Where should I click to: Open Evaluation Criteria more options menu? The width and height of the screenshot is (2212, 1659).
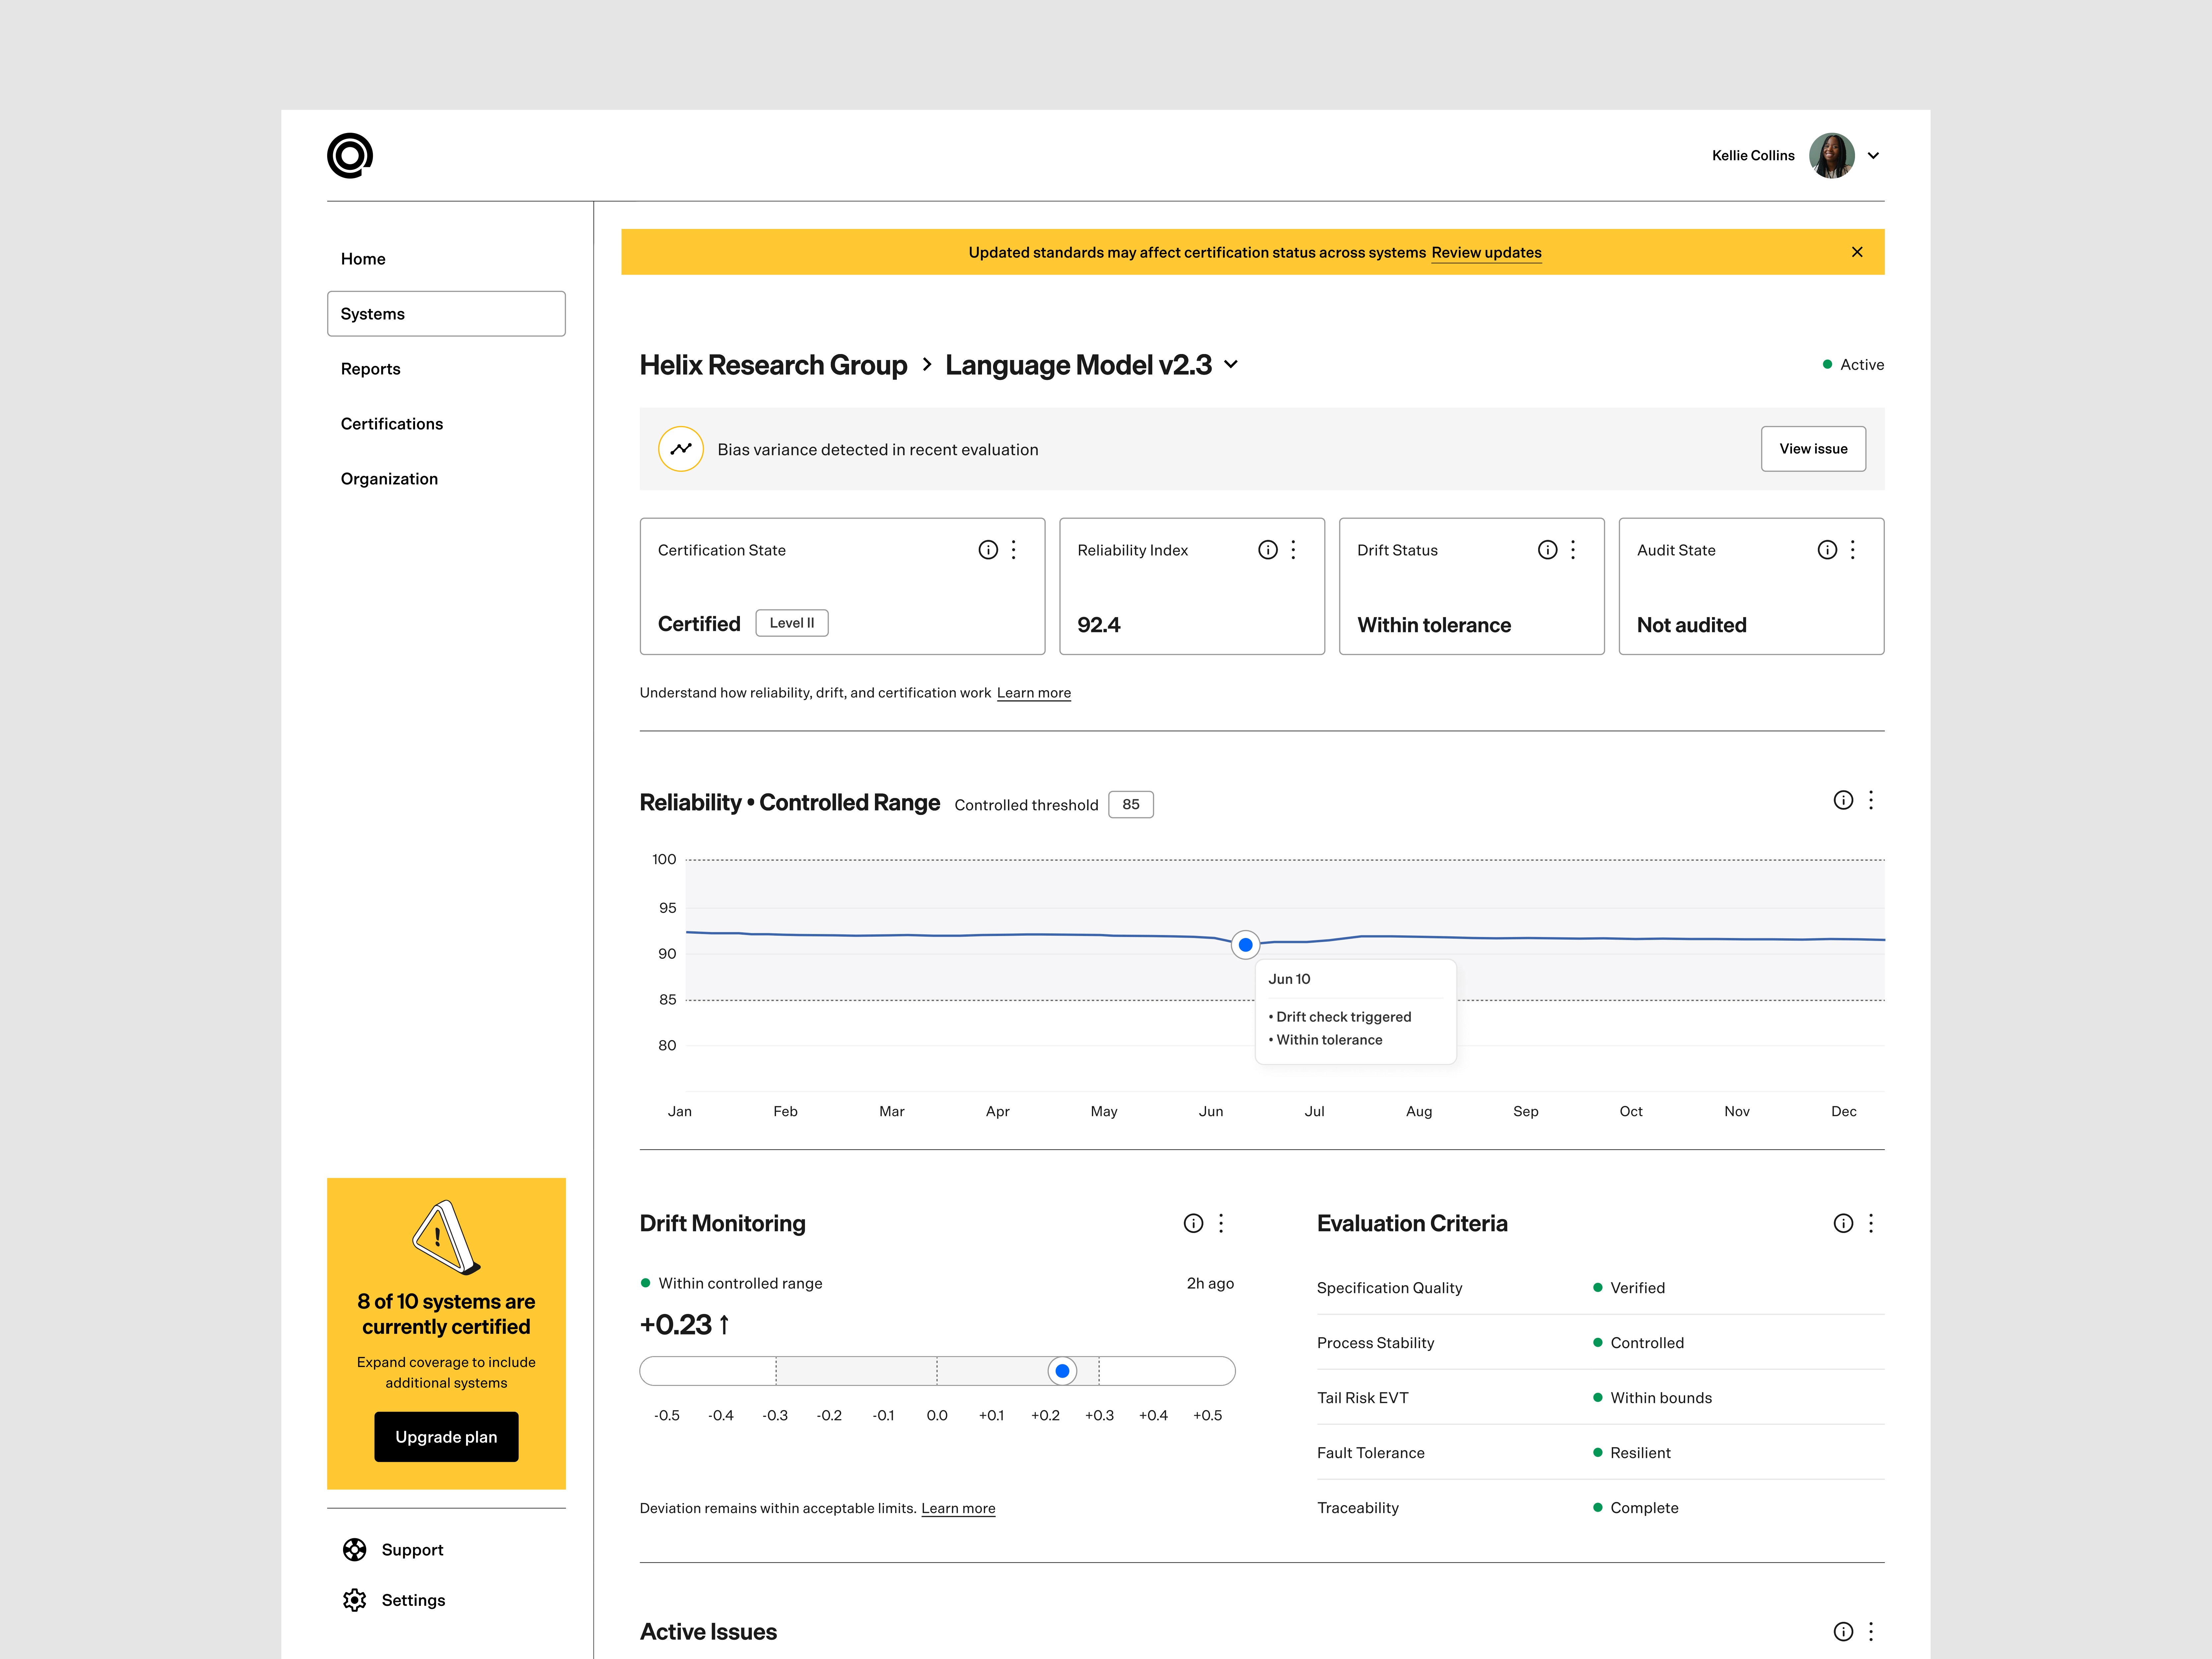point(1871,1223)
